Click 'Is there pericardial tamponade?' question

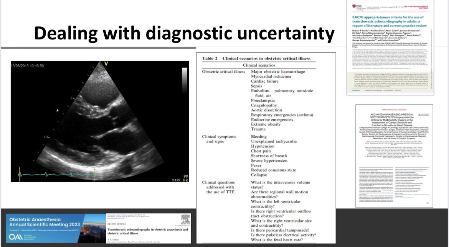click(x=280, y=230)
